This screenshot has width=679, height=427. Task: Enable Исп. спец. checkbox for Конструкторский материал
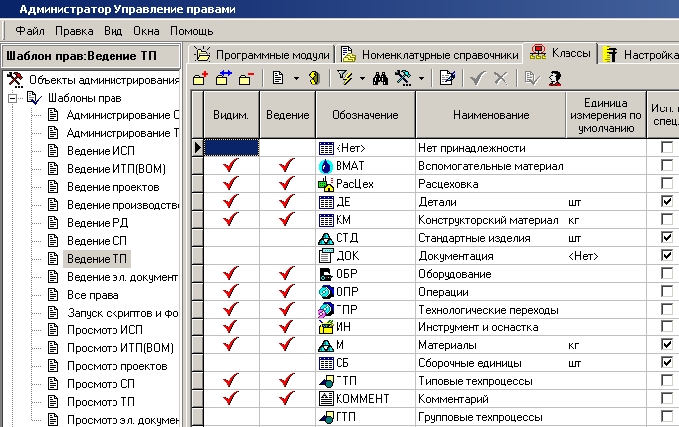click(667, 219)
